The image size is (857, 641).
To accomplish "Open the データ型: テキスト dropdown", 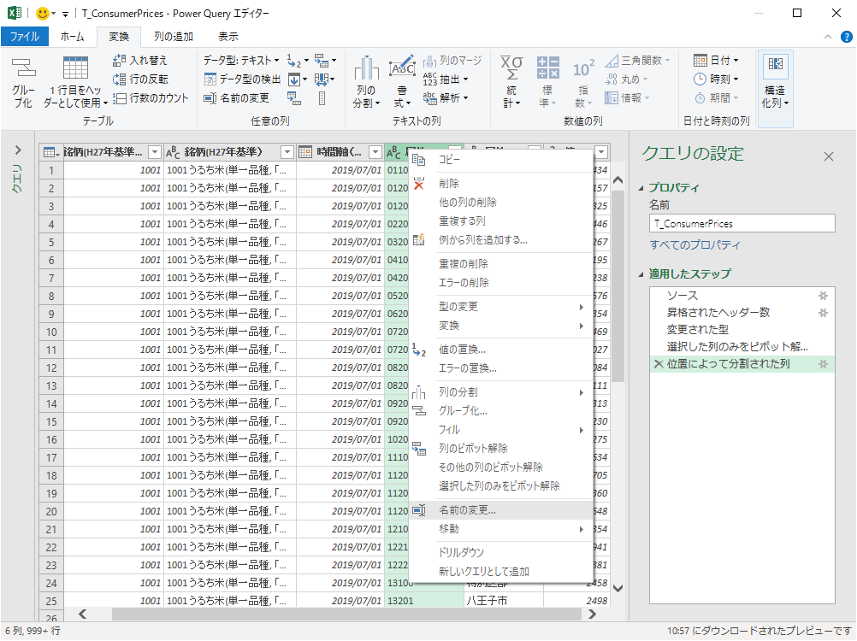I will click(243, 61).
